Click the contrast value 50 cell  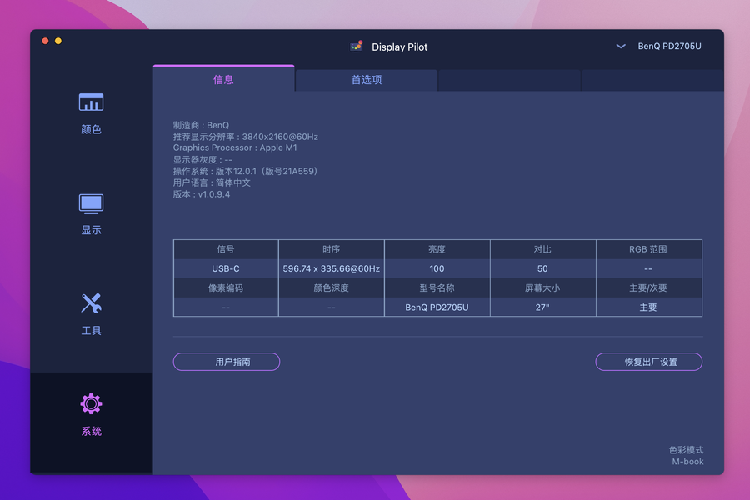[x=542, y=268]
